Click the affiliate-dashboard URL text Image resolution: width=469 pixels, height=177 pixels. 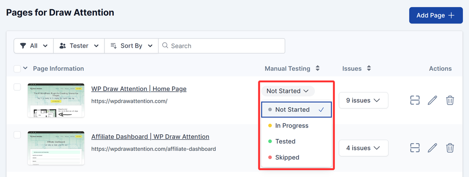pyautogui.click(x=153, y=149)
